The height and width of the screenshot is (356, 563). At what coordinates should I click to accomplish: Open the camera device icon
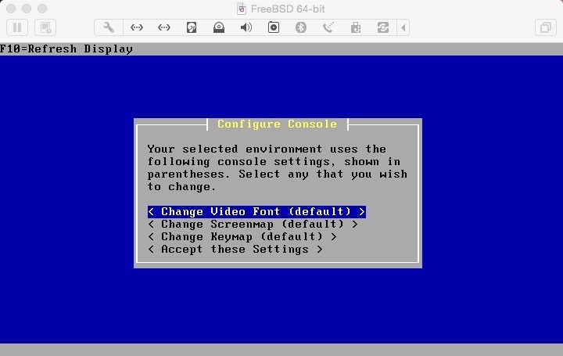pos(273,27)
